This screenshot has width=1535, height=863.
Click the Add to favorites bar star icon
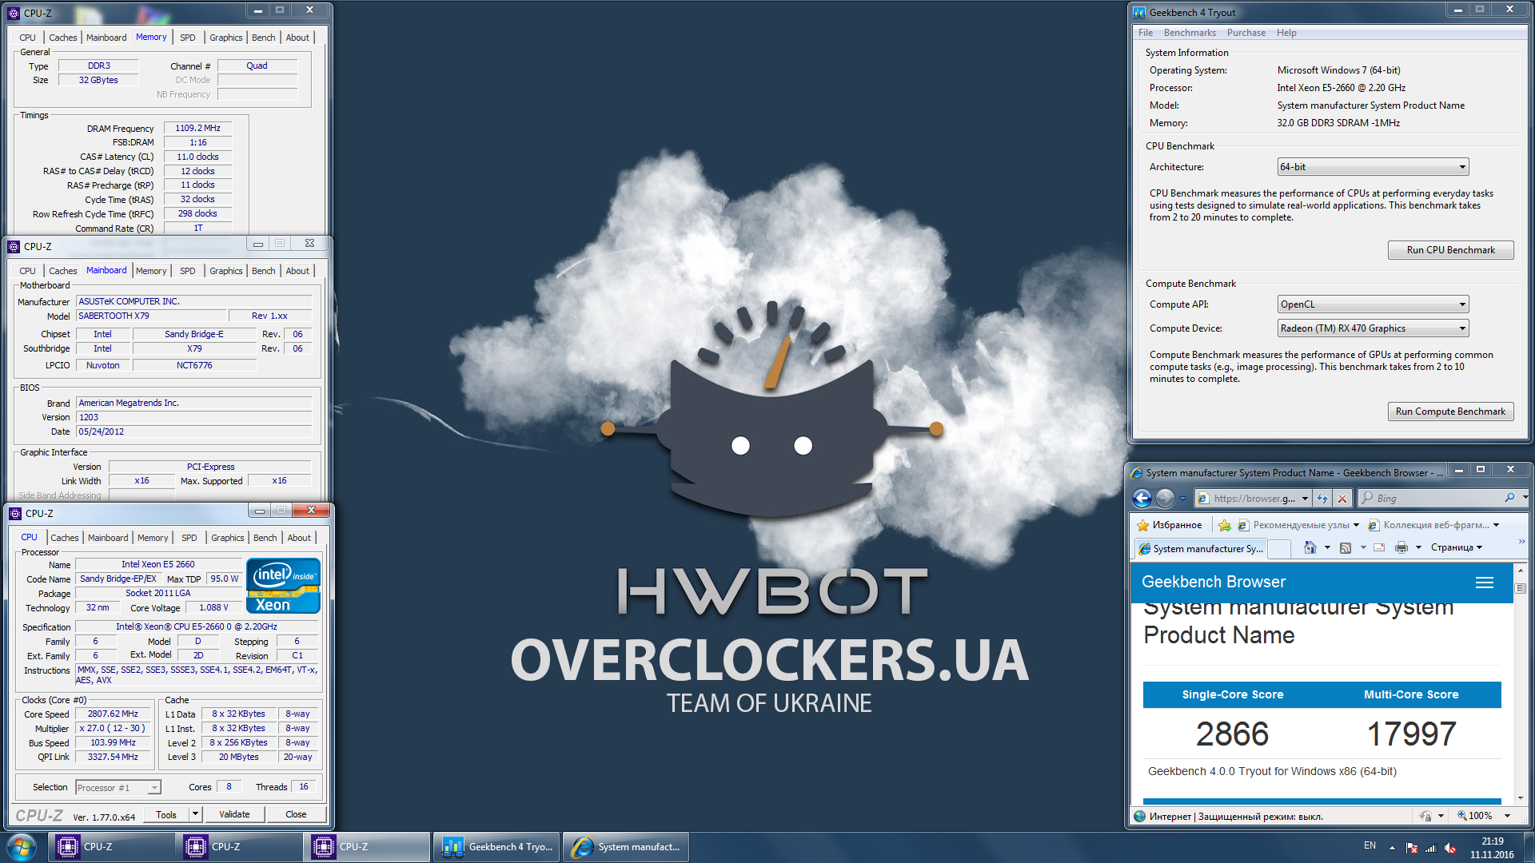coord(1225,525)
